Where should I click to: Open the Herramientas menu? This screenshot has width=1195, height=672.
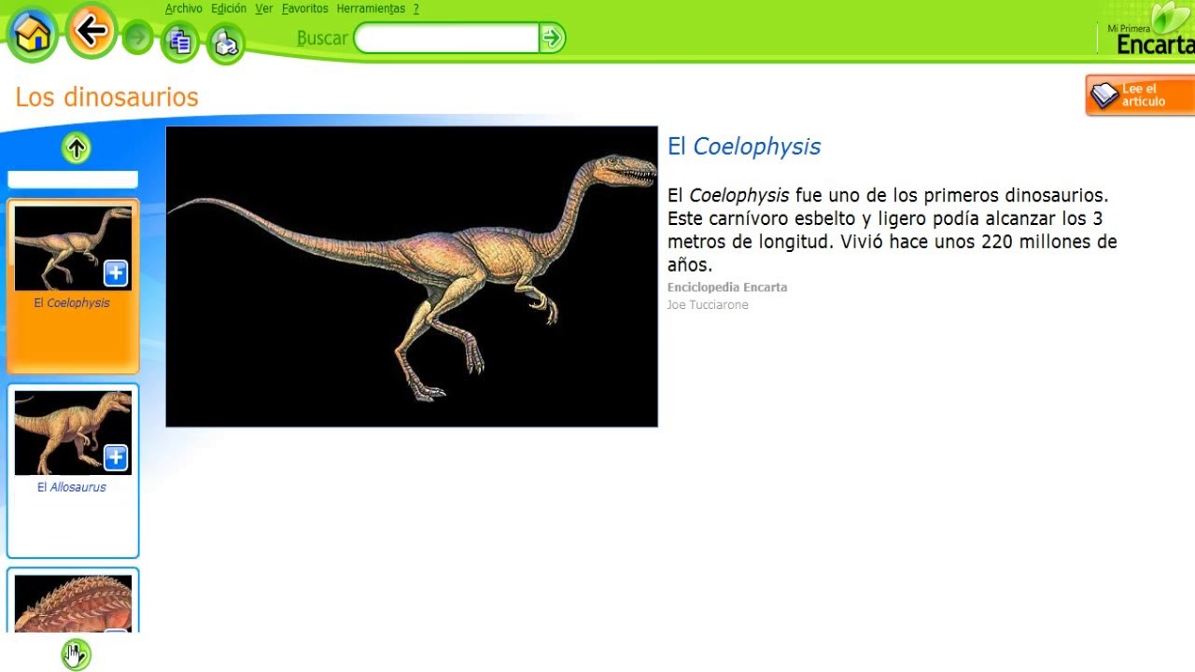pyautogui.click(x=371, y=8)
